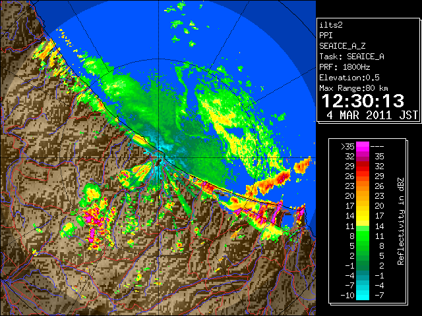Select the 'PRF: 1800Hz' text
The image size is (422, 316).
pyautogui.click(x=345, y=67)
